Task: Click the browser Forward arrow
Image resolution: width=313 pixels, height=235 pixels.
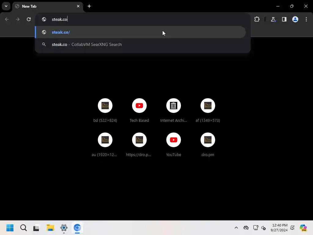Action: pos(18,19)
